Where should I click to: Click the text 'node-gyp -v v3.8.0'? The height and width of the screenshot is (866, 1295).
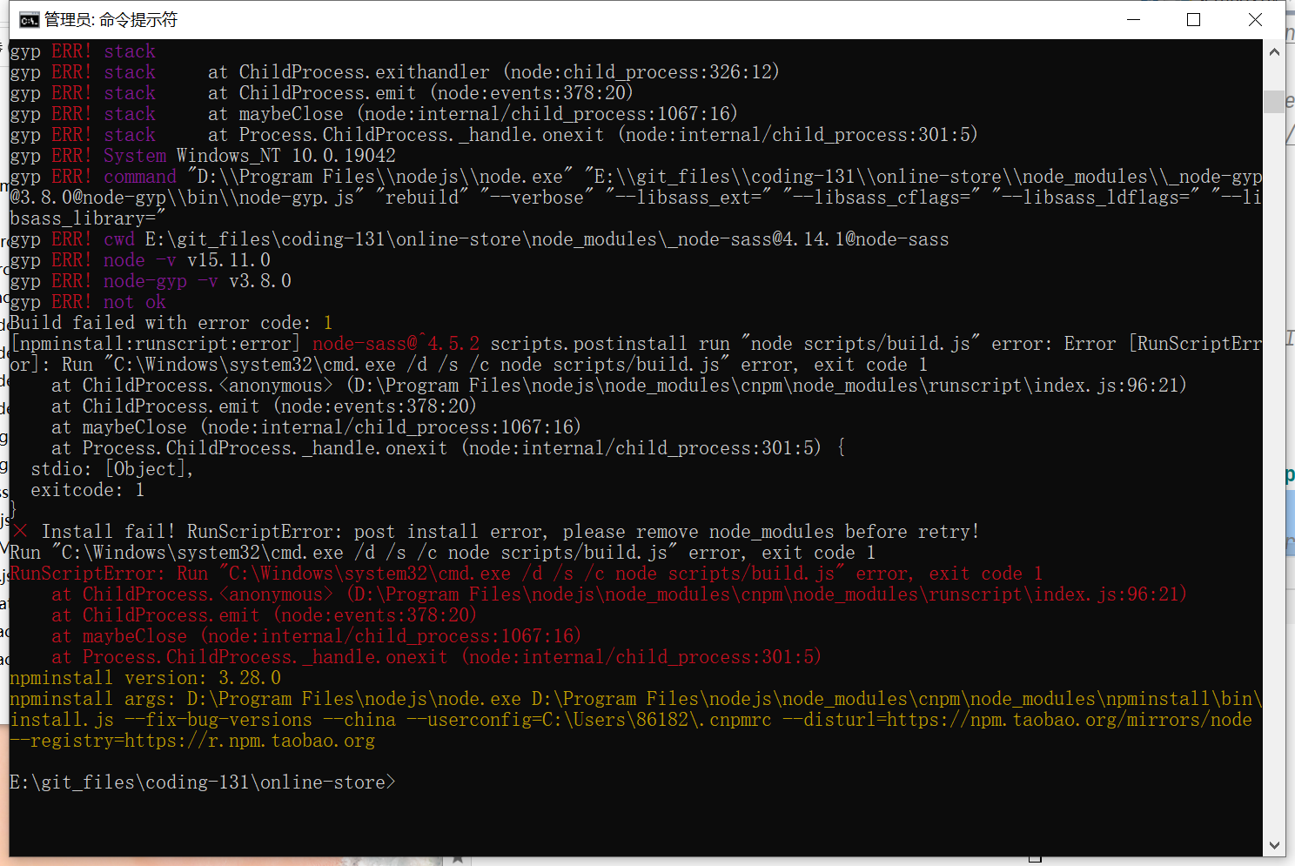(198, 281)
